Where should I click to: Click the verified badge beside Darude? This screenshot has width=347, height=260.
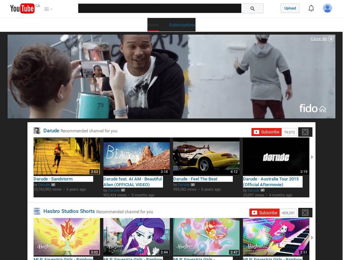point(53,185)
